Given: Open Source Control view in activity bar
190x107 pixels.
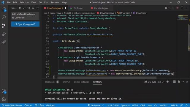Looking at the screenshot, I should (x=4, y=26).
